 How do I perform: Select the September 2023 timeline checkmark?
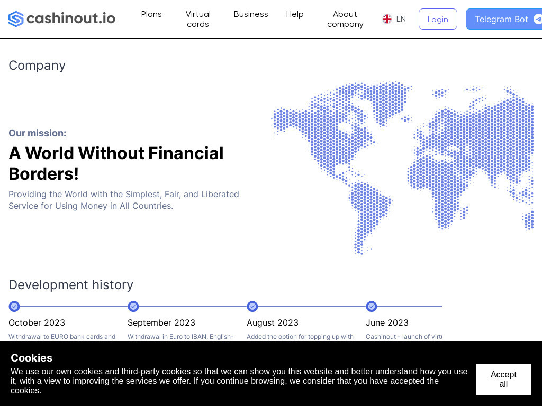point(133,307)
